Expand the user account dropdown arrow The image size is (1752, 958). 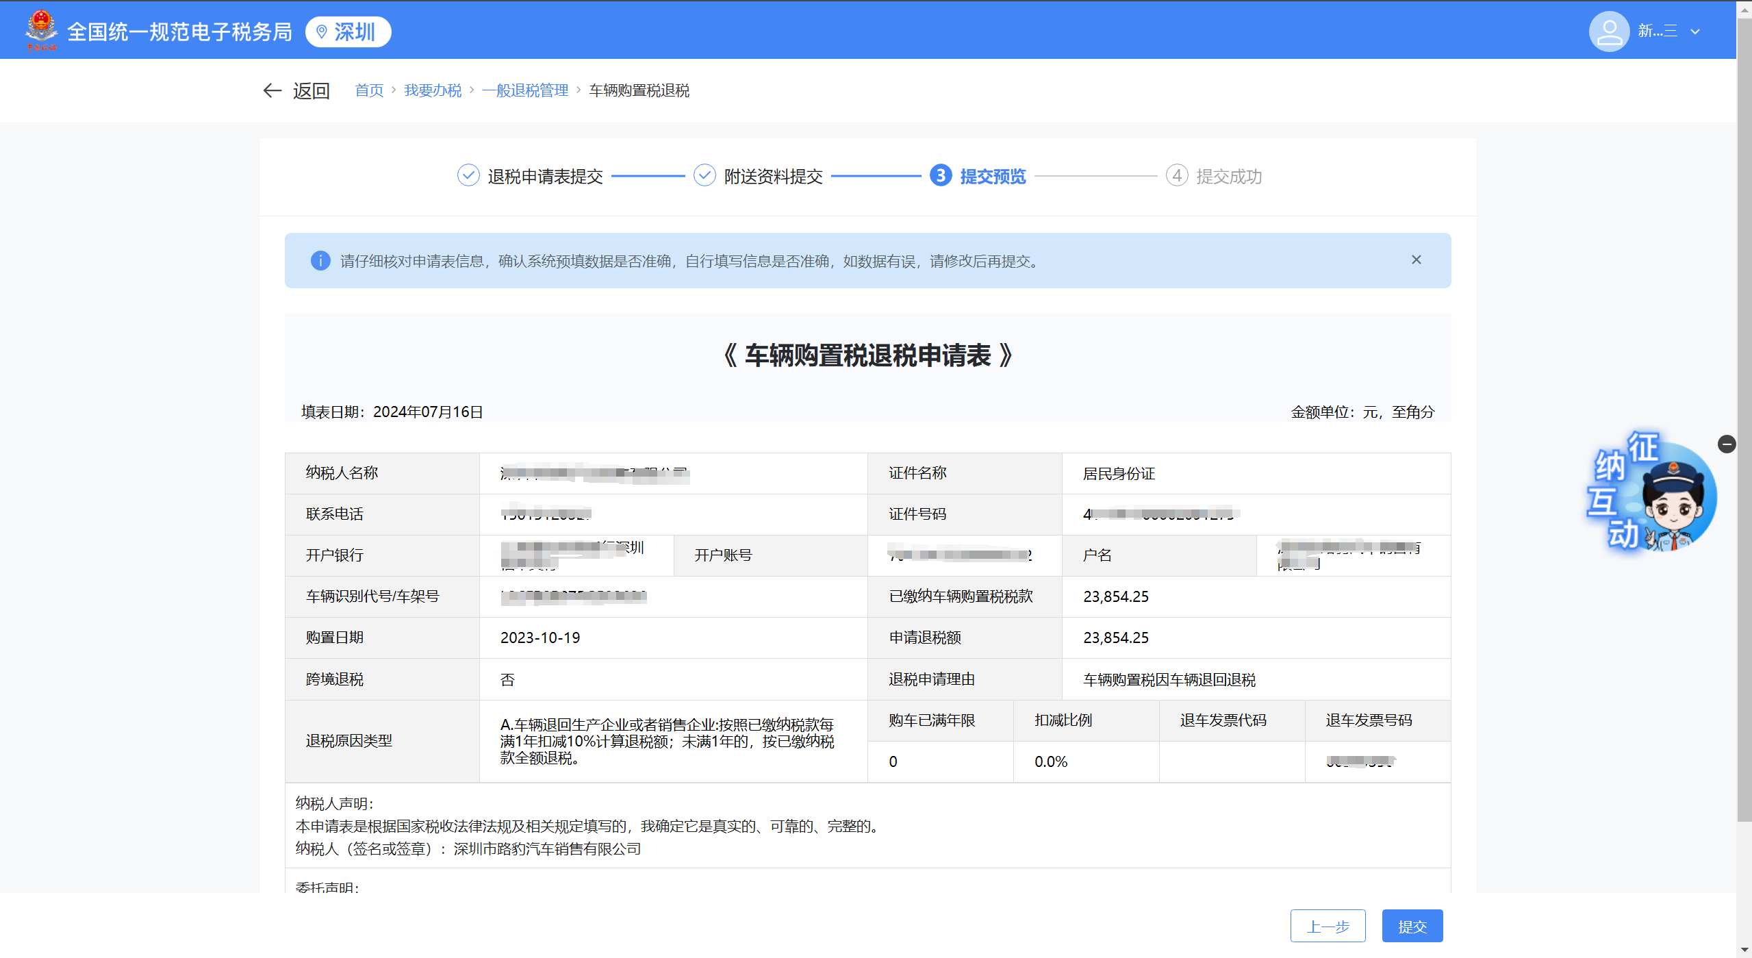[x=1695, y=31]
